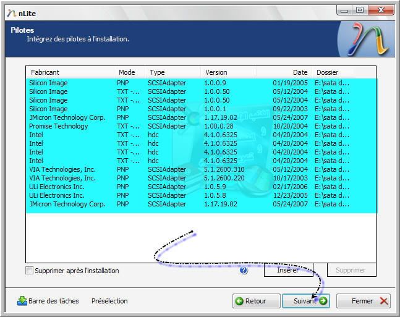Click date 09/22/2003 cell
Viewport: 400px width, 317px height.
pyautogui.click(x=290, y=109)
